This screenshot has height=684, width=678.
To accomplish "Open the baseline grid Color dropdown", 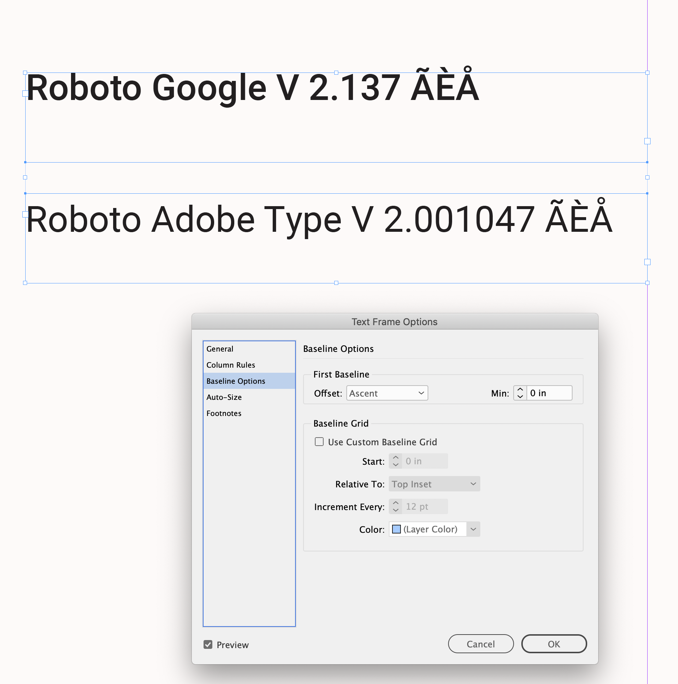I will (473, 529).
